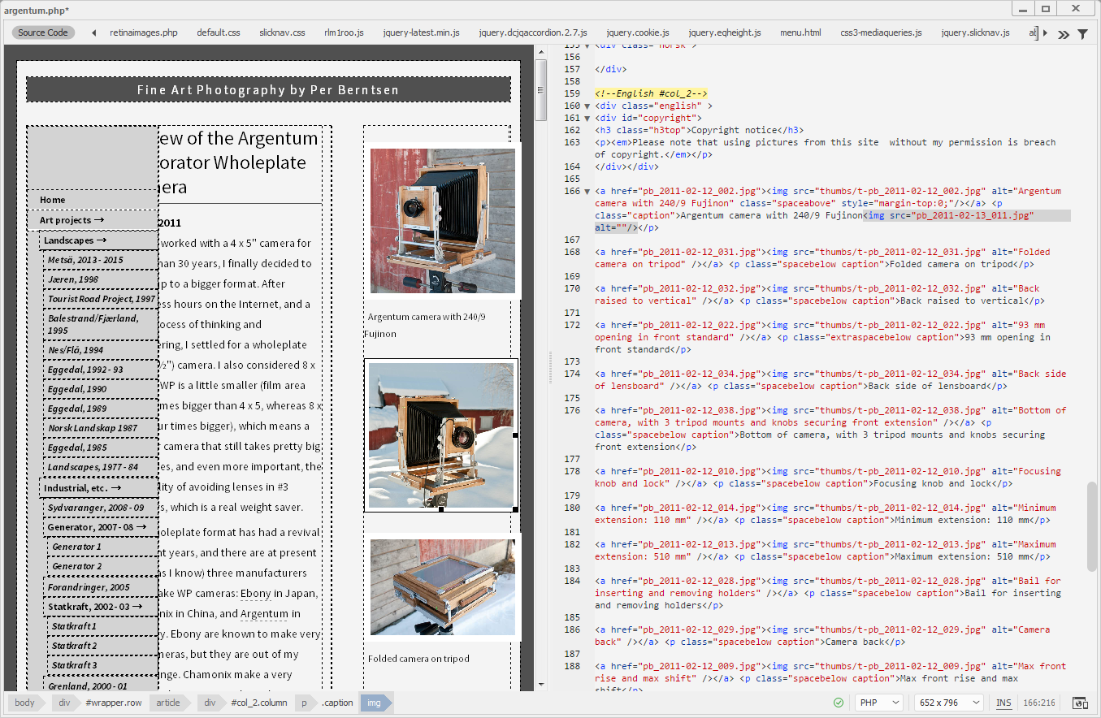Viewport: 1101px width, 718px height.
Task: Open rlm1roo.js related file
Action: (x=344, y=32)
